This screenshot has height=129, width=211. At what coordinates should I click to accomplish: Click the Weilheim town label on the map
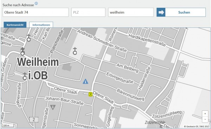[38, 62]
